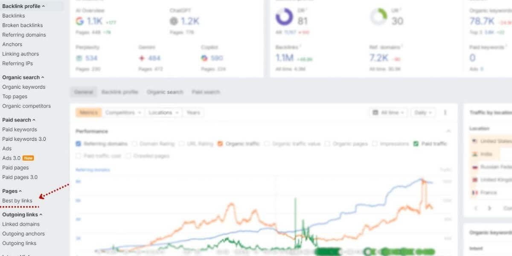Switch to the Paid search tab

pos(206,92)
